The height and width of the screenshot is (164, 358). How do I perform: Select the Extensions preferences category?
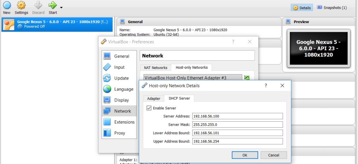coord(119,122)
